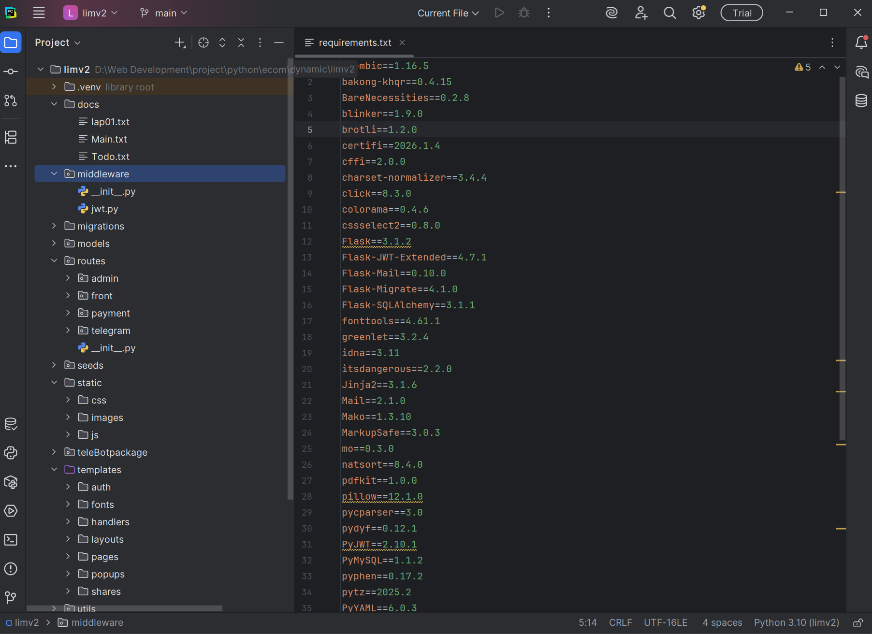
Task: Switch to the requirements.txt tab
Action: [x=355, y=43]
